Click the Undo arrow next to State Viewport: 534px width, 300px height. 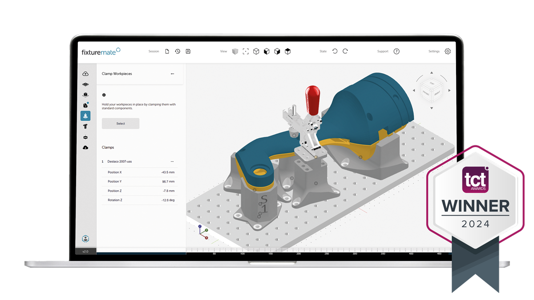[335, 51]
